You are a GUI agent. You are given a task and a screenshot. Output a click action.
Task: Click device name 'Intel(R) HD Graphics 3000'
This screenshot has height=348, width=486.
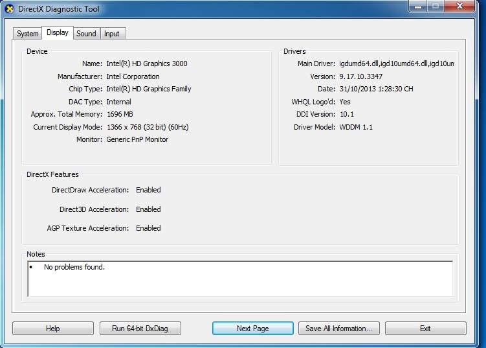[147, 64]
